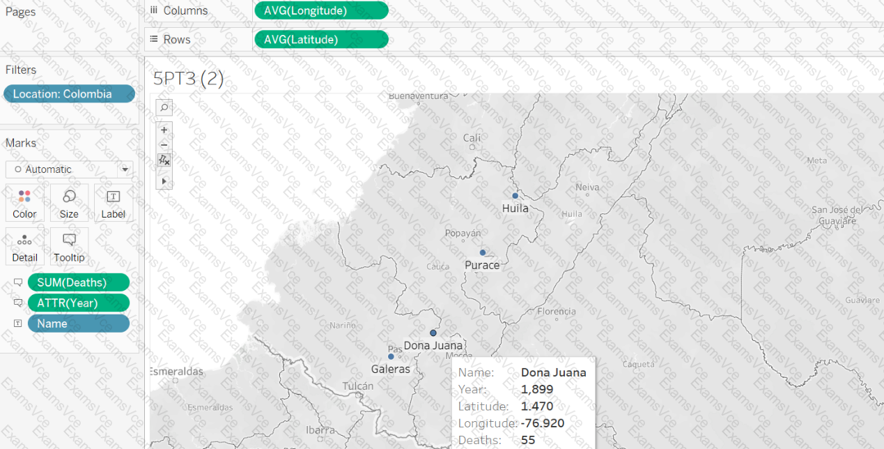Click the Columns shelf icon
This screenshot has width=884, height=449.
[x=154, y=10]
